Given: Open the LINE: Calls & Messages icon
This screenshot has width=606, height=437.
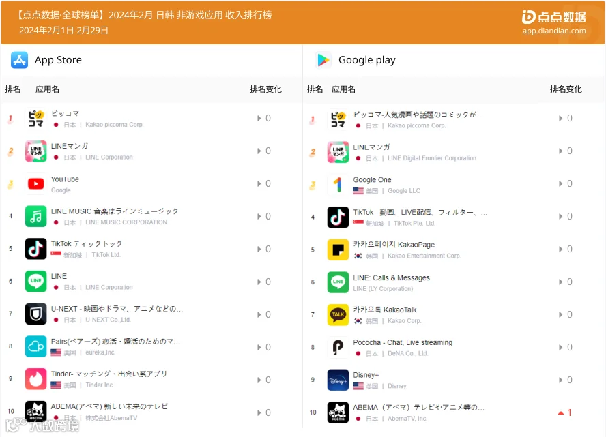Looking at the screenshot, I should [x=338, y=282].
